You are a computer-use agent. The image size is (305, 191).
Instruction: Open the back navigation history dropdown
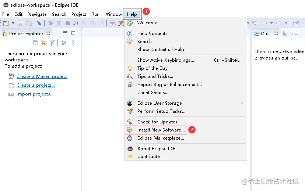[x=271, y=23]
